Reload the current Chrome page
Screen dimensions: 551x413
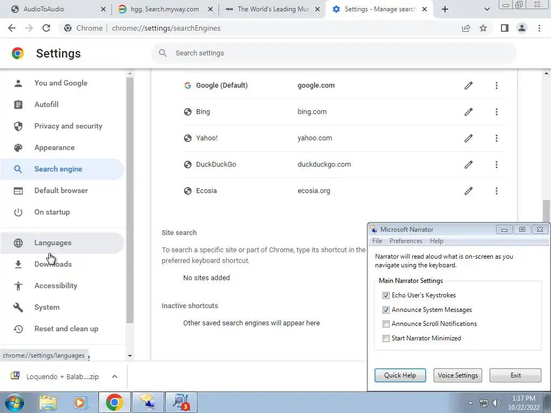click(x=46, y=28)
